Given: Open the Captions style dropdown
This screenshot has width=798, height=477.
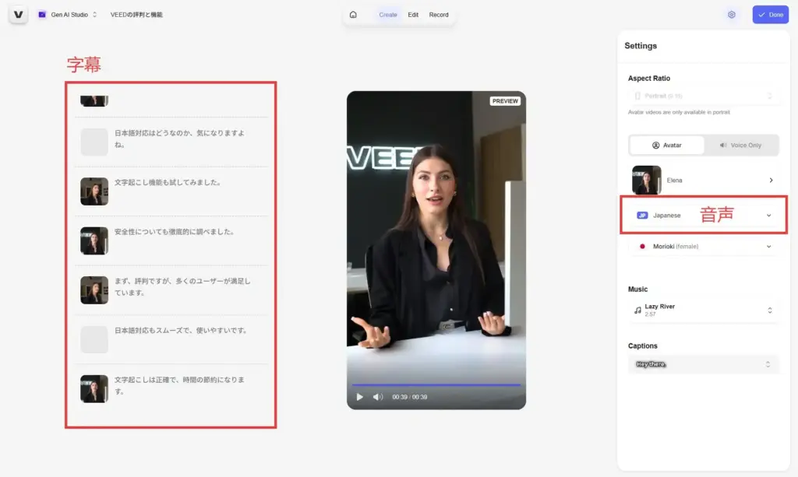Looking at the screenshot, I should click(x=704, y=364).
